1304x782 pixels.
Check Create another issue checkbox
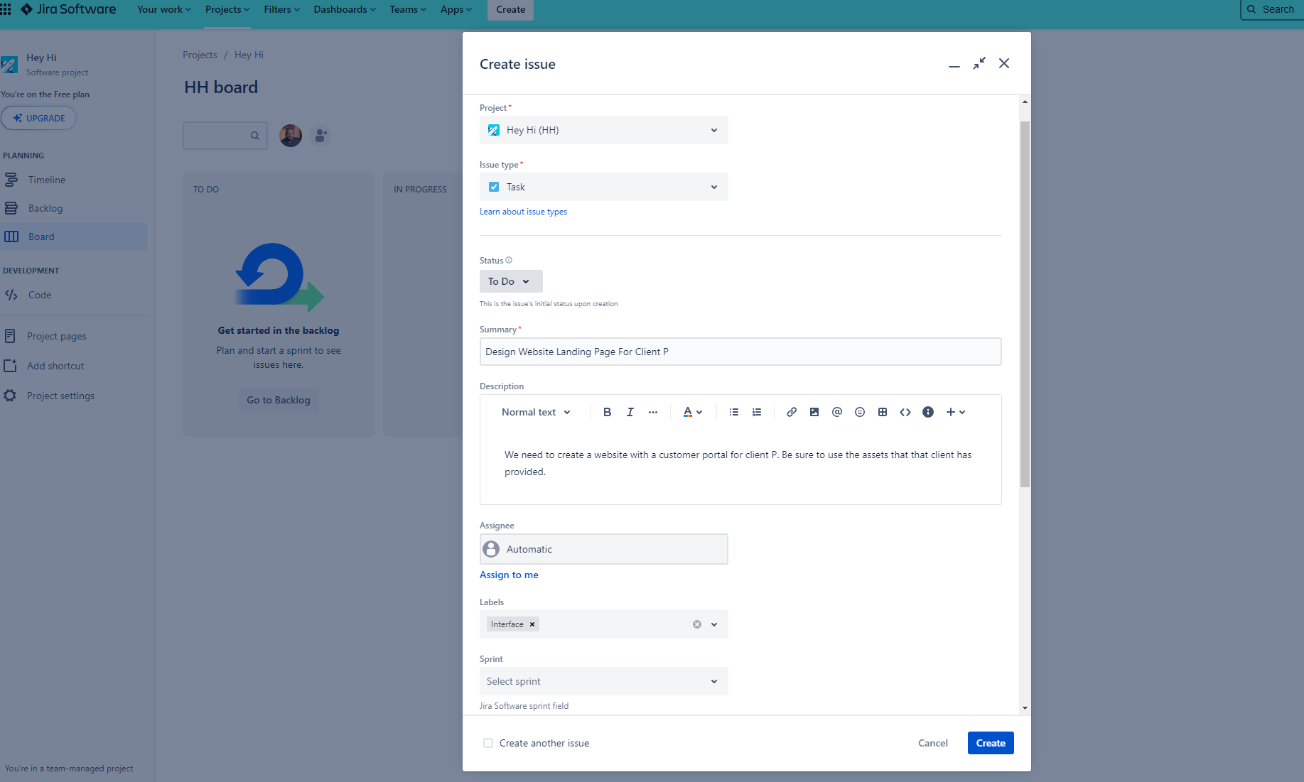click(487, 743)
